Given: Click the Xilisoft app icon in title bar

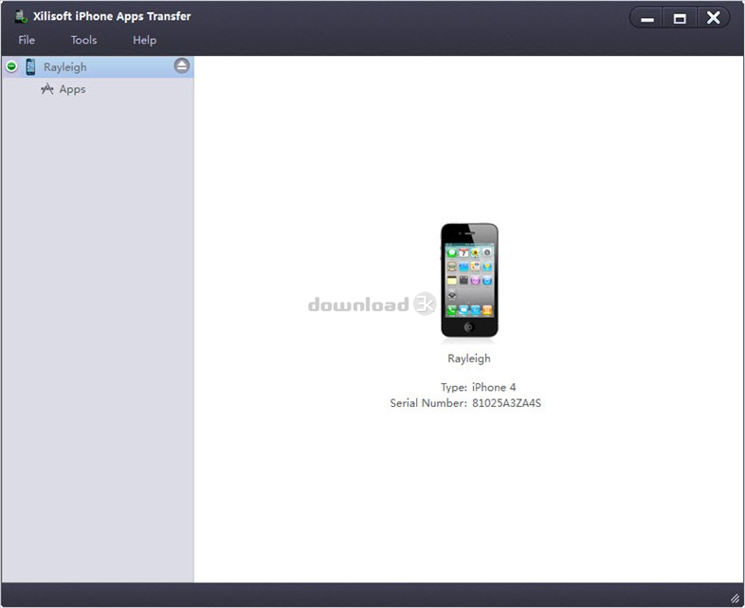Looking at the screenshot, I should 21,17.
